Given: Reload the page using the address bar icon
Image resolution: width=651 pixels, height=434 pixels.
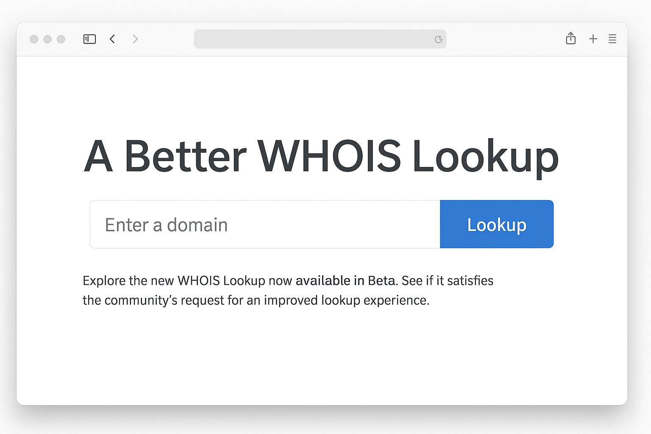Looking at the screenshot, I should (438, 39).
